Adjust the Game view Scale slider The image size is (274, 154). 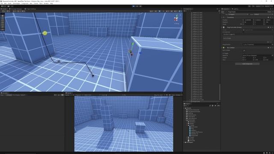pos(114,95)
